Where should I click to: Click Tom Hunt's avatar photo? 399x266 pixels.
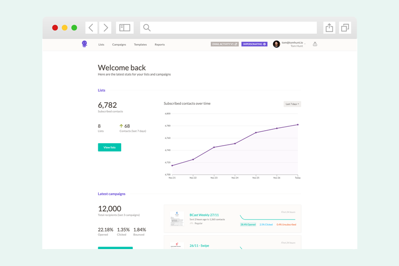(276, 44)
